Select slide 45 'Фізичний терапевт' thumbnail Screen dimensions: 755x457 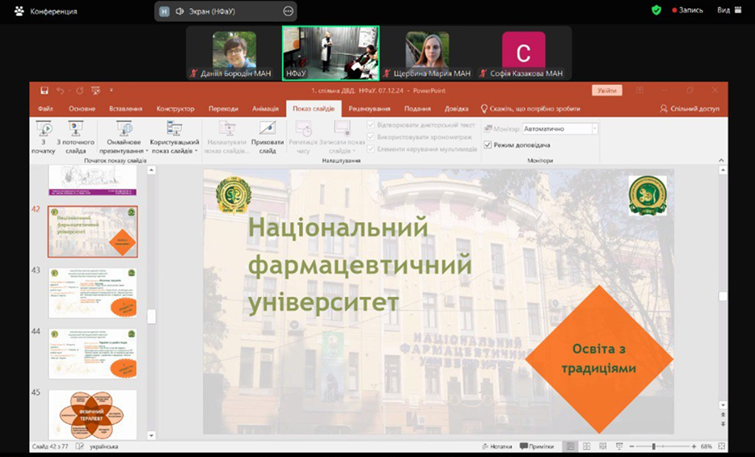click(x=92, y=414)
